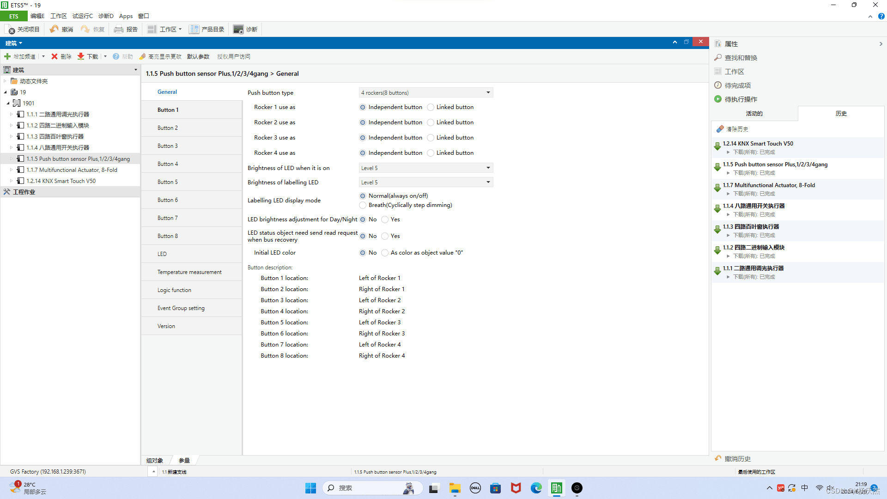Expand the 1.1.7 Multifunctional Actuator tree node
This screenshot has width=887, height=499.
coord(12,170)
